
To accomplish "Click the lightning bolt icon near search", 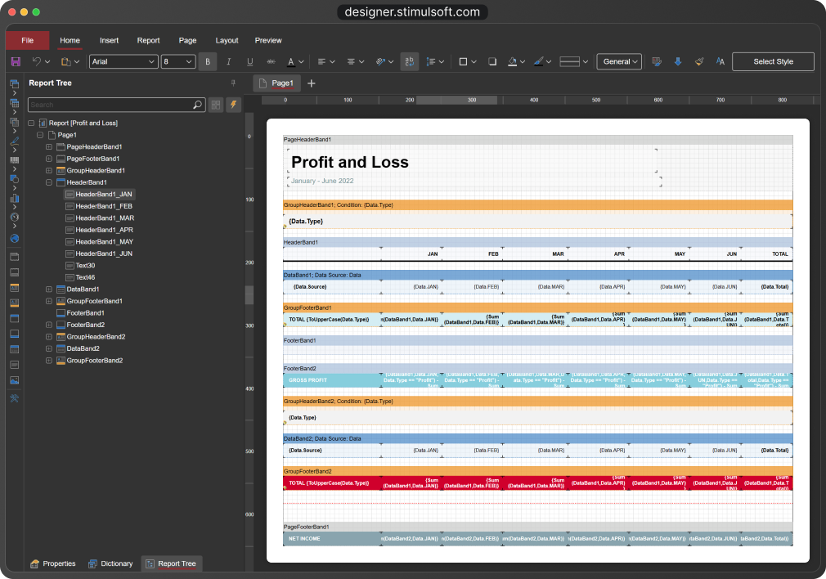I will [233, 105].
